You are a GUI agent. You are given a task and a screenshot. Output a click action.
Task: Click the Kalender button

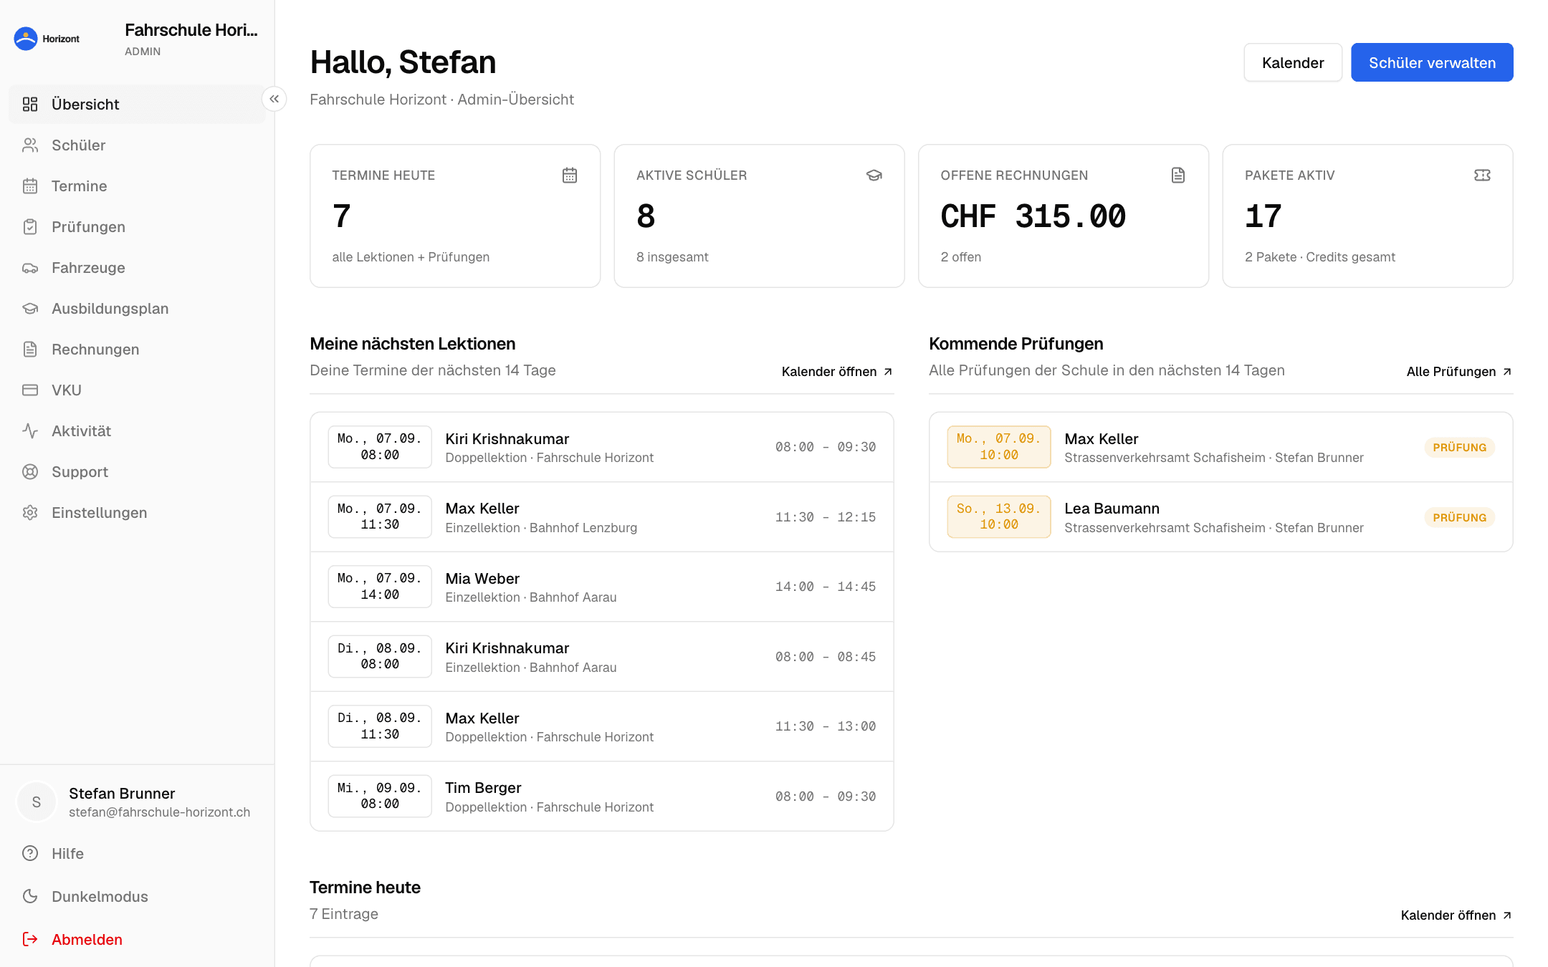coord(1293,62)
